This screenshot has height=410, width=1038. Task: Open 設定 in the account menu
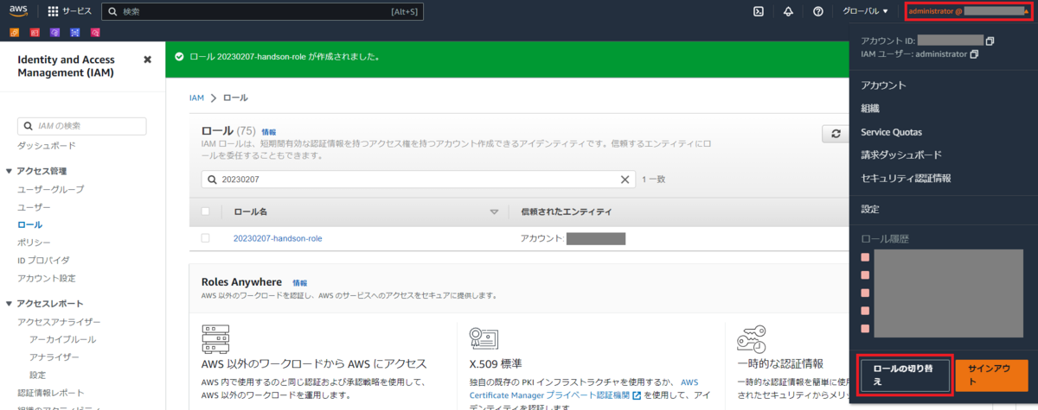pyautogui.click(x=870, y=209)
